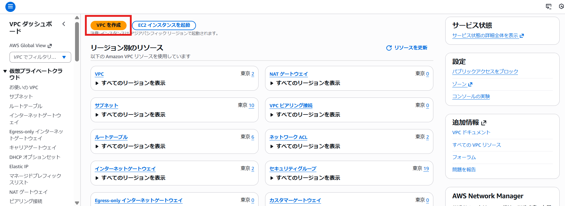Select Elastic IP in the sidebar
This screenshot has width=565, height=206.
(x=19, y=167)
